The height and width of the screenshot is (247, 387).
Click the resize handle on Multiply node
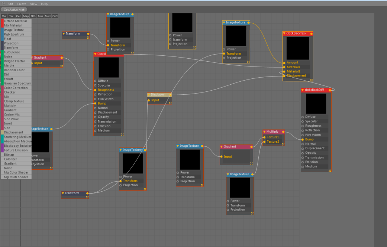(283, 144)
